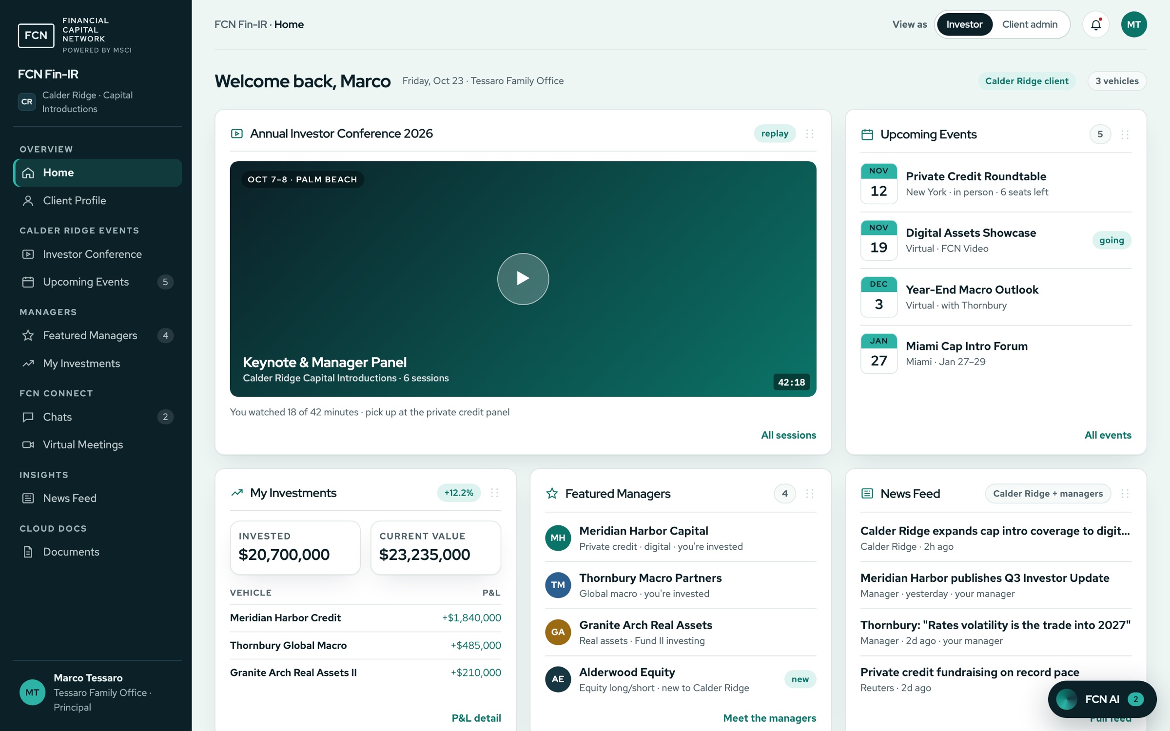This screenshot has width=1170, height=731.
Task: Click Alderwood Equity AE avatar
Action: (x=558, y=679)
